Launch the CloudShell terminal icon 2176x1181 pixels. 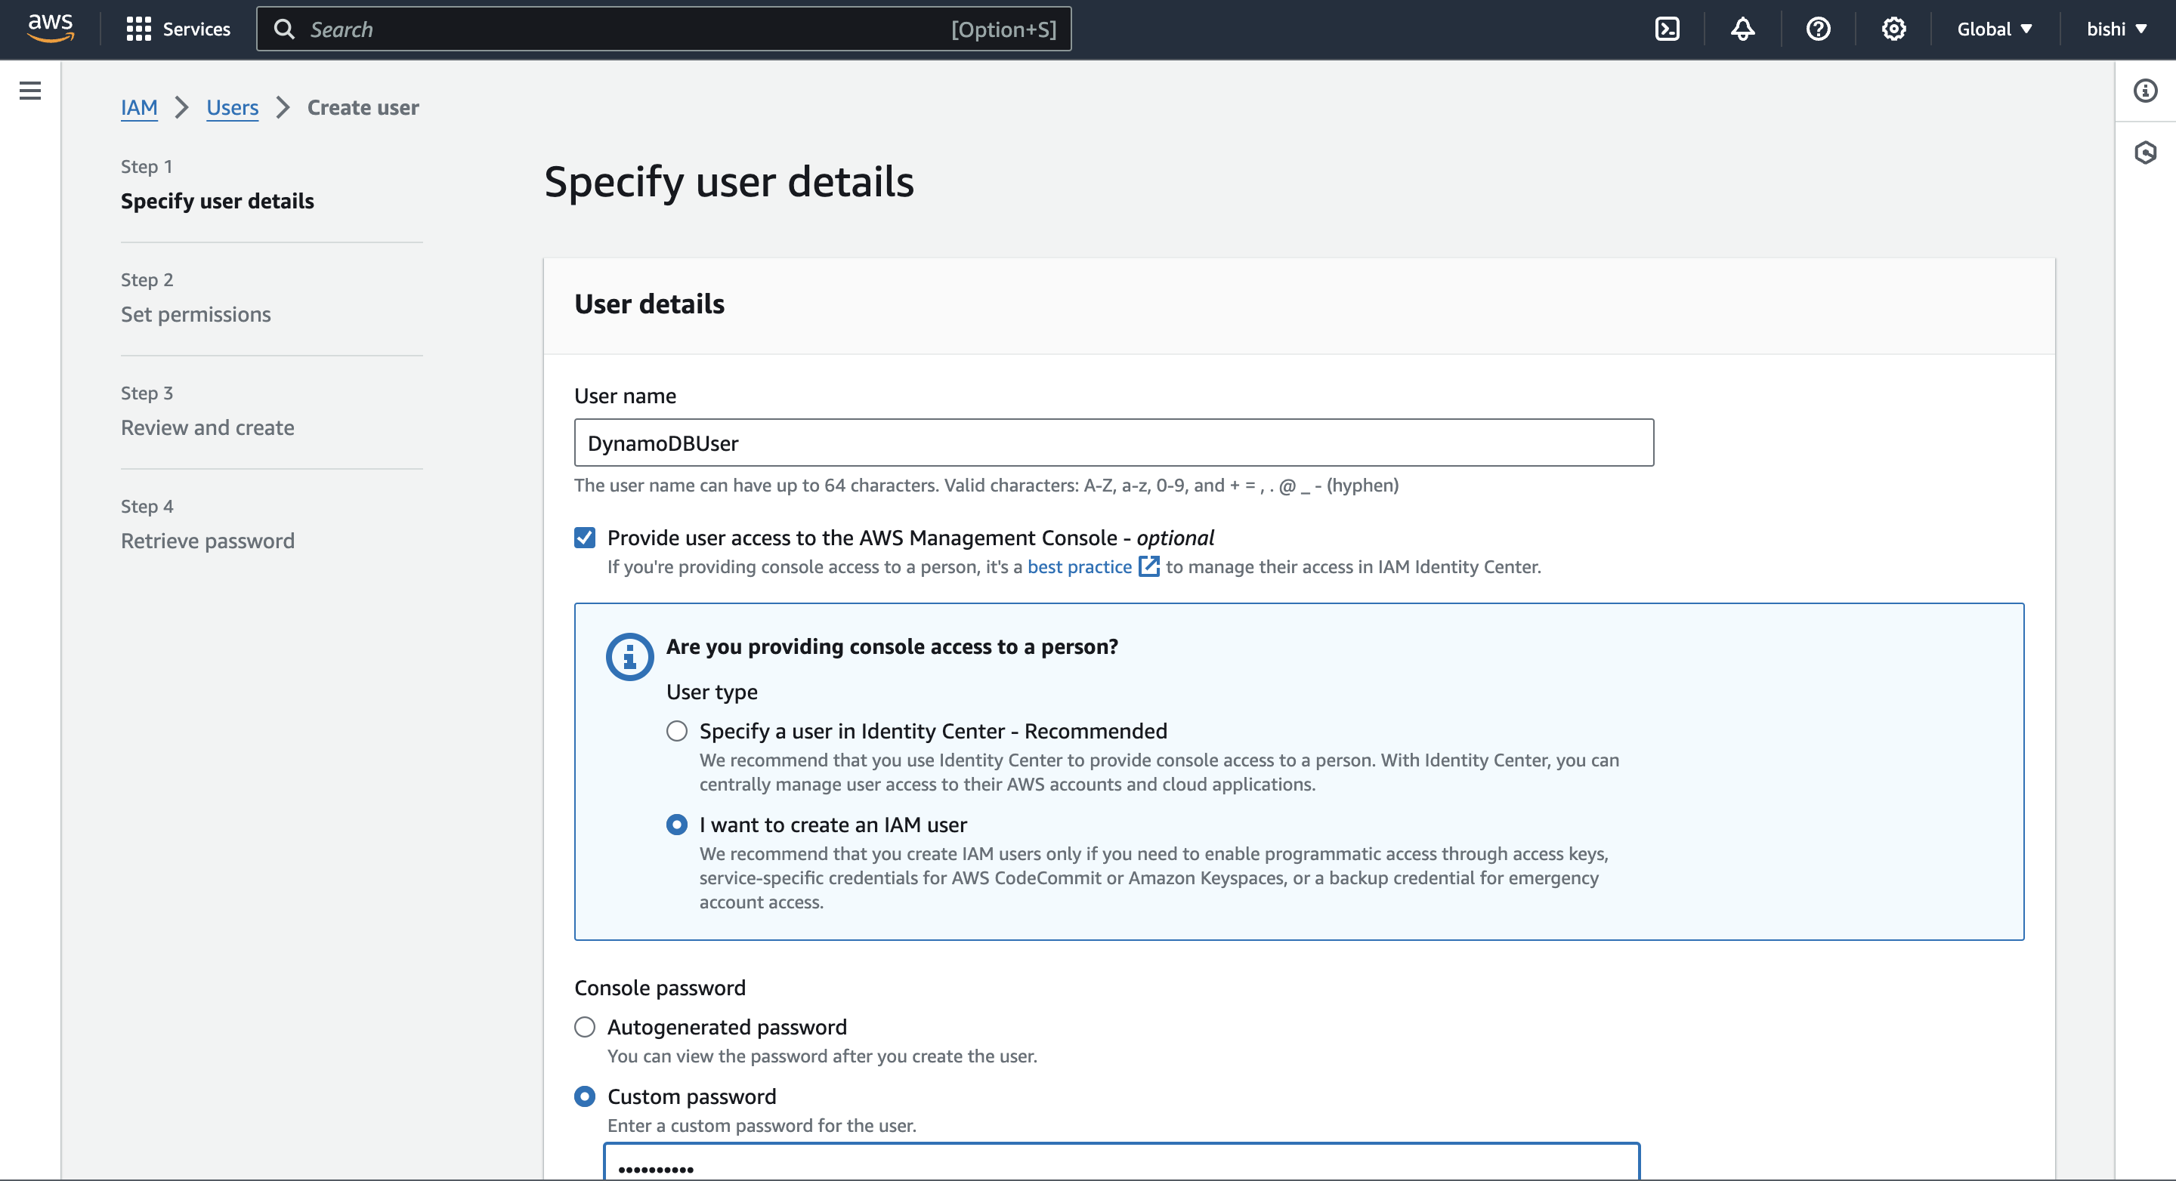pos(1667,29)
